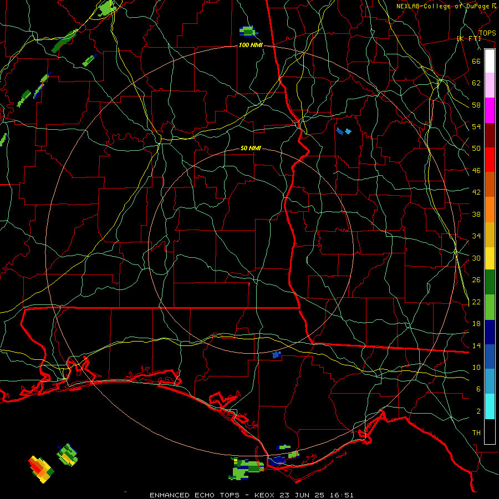Click the black TH swatch in legend

point(490,431)
